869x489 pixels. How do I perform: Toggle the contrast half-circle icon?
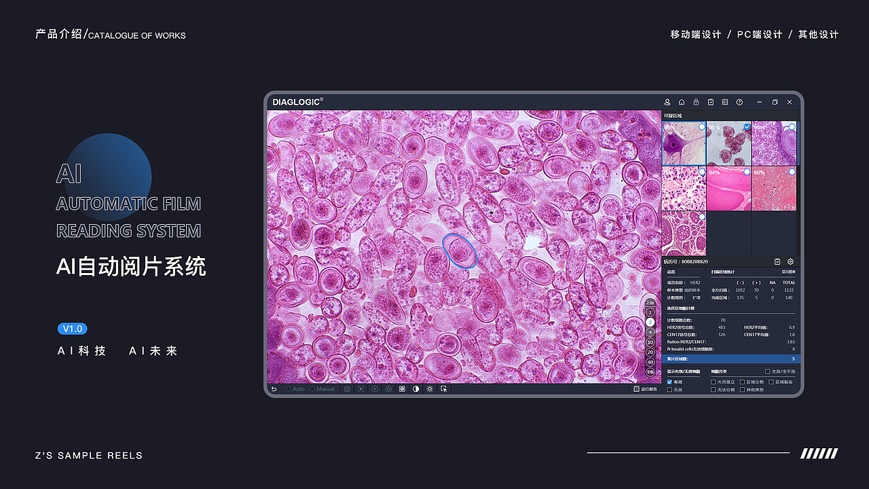[x=416, y=389]
